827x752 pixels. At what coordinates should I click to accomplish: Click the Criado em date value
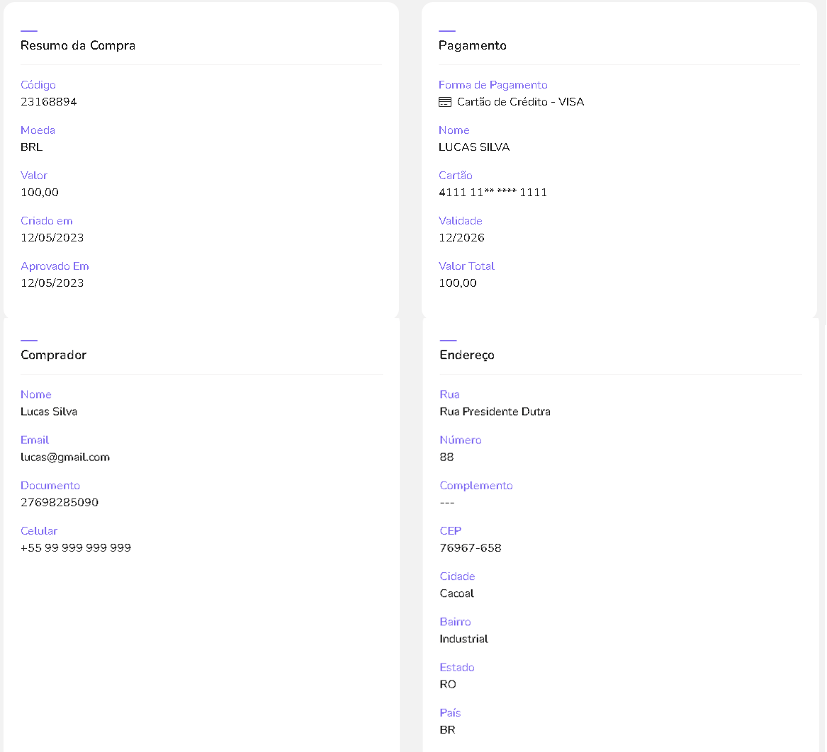coord(52,238)
